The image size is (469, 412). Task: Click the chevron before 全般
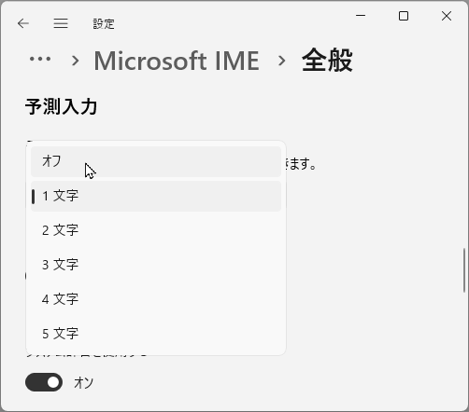(x=281, y=61)
